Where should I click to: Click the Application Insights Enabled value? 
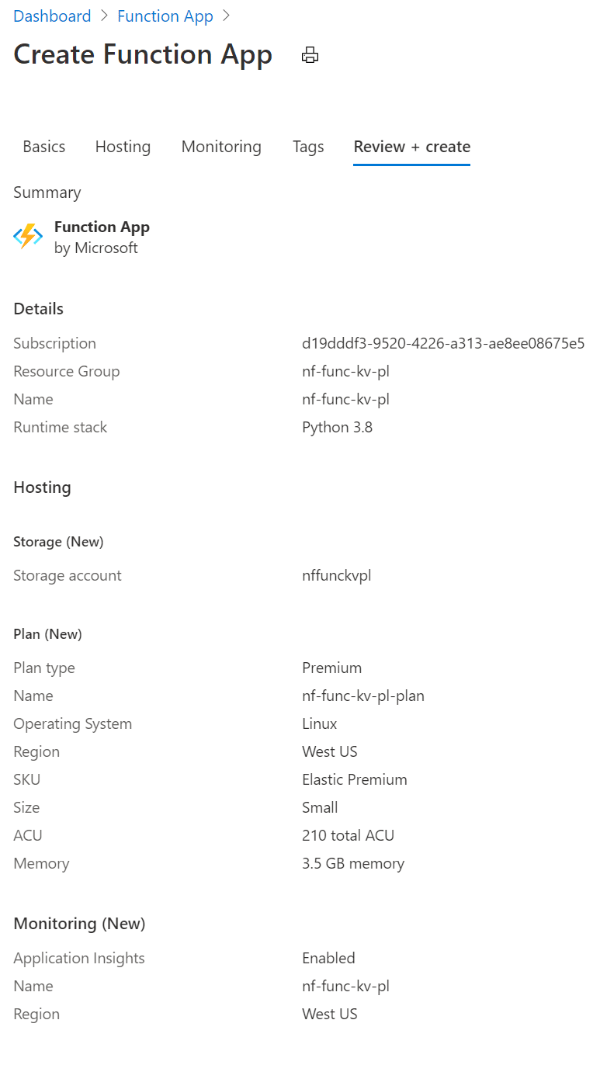[328, 958]
